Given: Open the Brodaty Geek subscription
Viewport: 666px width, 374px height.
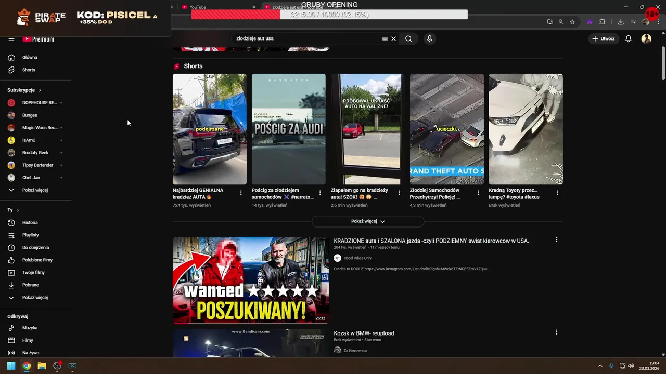Looking at the screenshot, I should [35, 153].
